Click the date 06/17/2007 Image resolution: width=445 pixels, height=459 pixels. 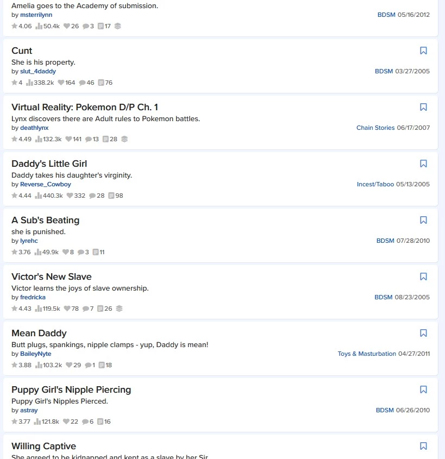click(x=413, y=128)
